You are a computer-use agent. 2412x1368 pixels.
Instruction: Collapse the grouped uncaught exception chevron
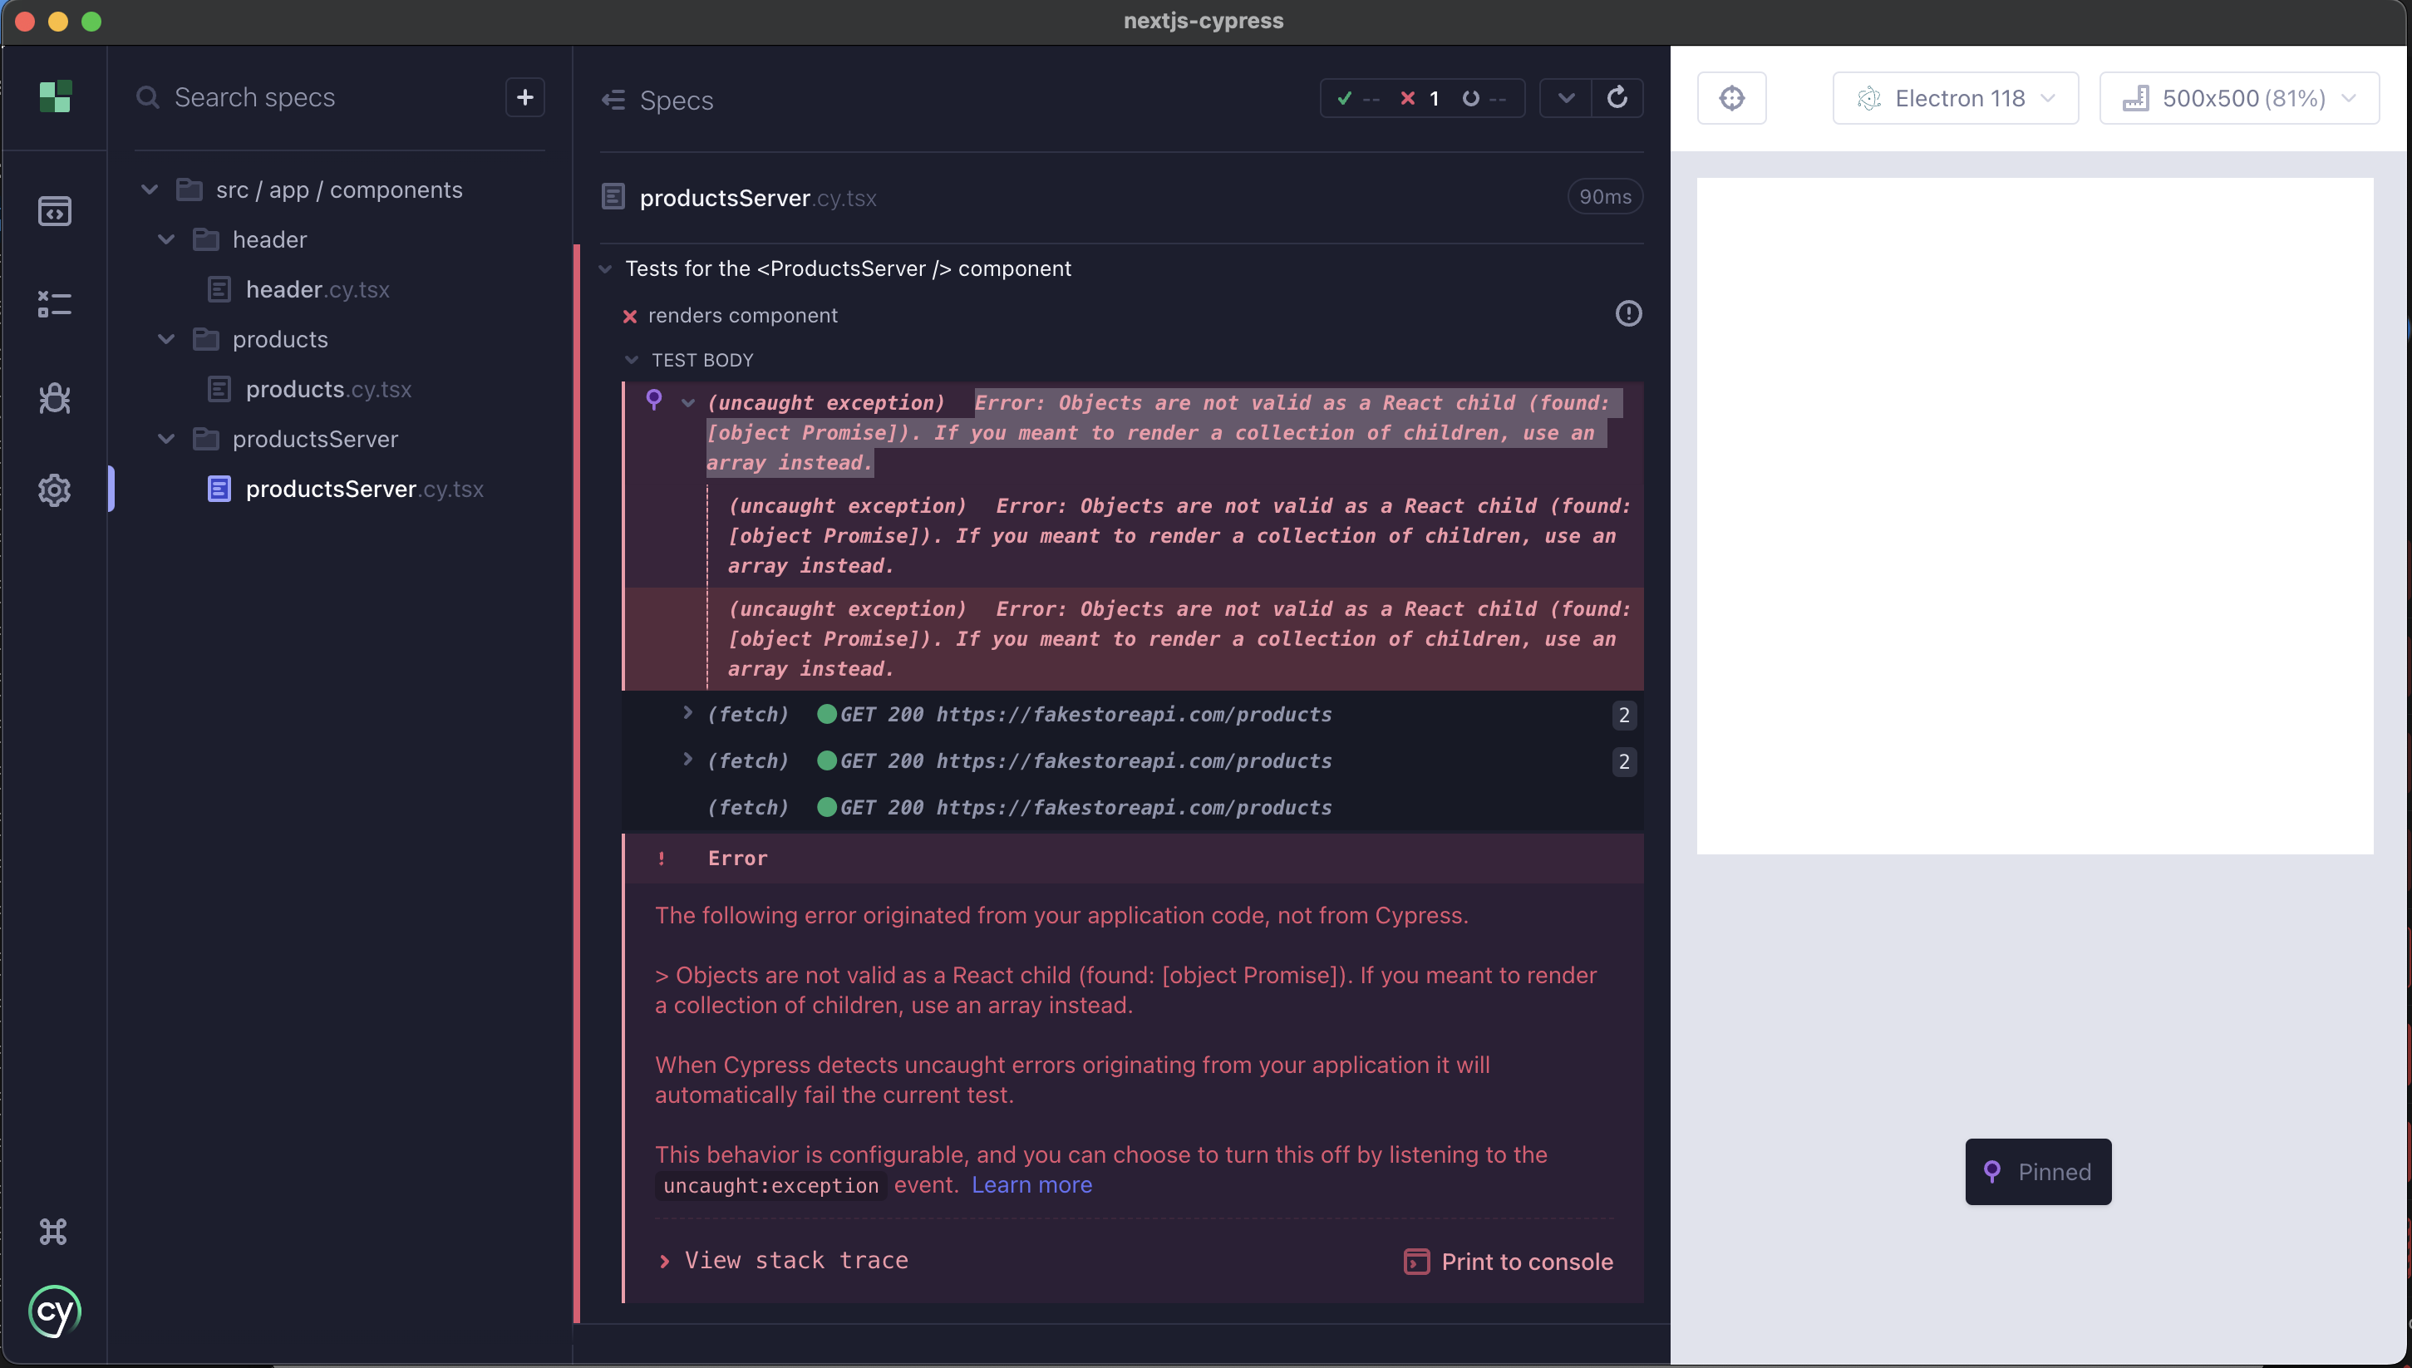click(689, 403)
